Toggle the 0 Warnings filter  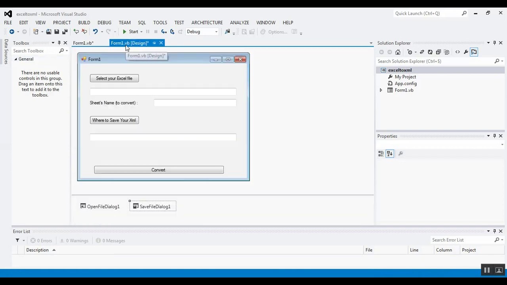click(74, 241)
